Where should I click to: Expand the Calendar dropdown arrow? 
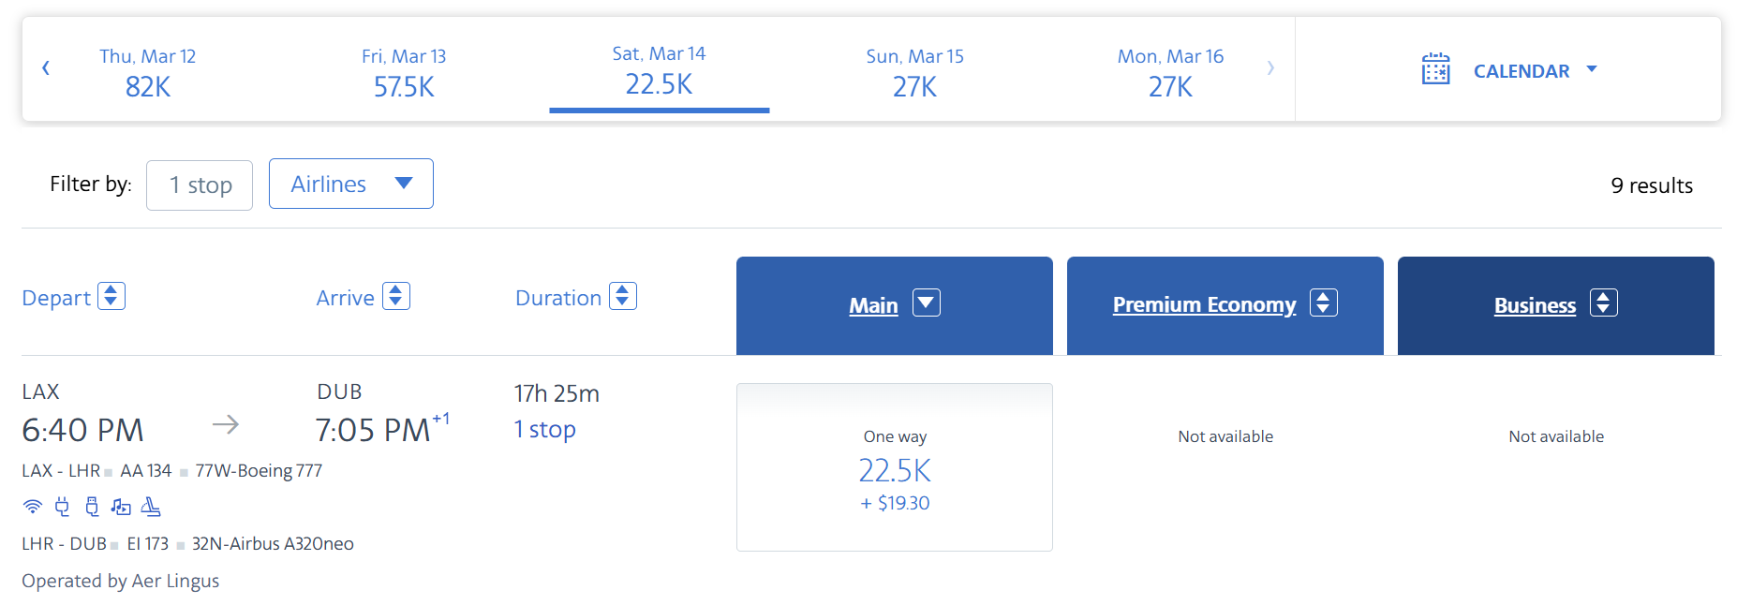point(1592,69)
